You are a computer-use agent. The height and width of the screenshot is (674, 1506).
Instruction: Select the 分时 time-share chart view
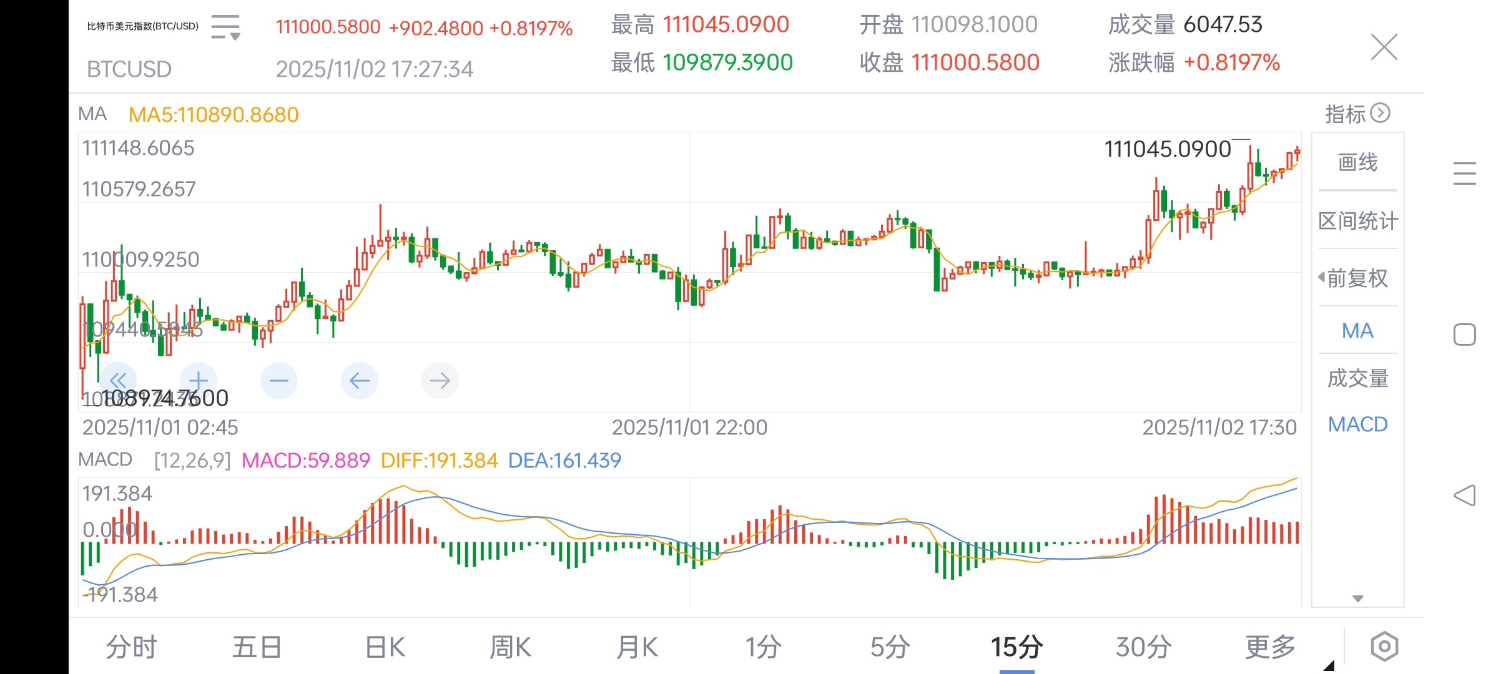point(130,647)
